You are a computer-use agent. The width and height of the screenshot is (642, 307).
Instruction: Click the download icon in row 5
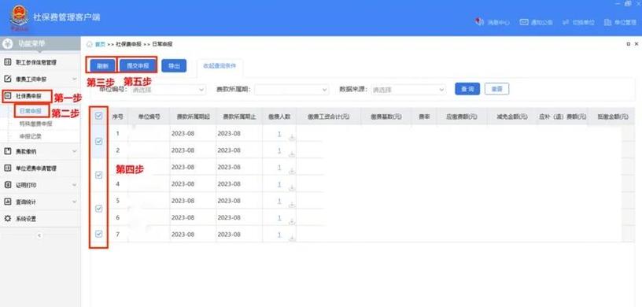(292, 205)
